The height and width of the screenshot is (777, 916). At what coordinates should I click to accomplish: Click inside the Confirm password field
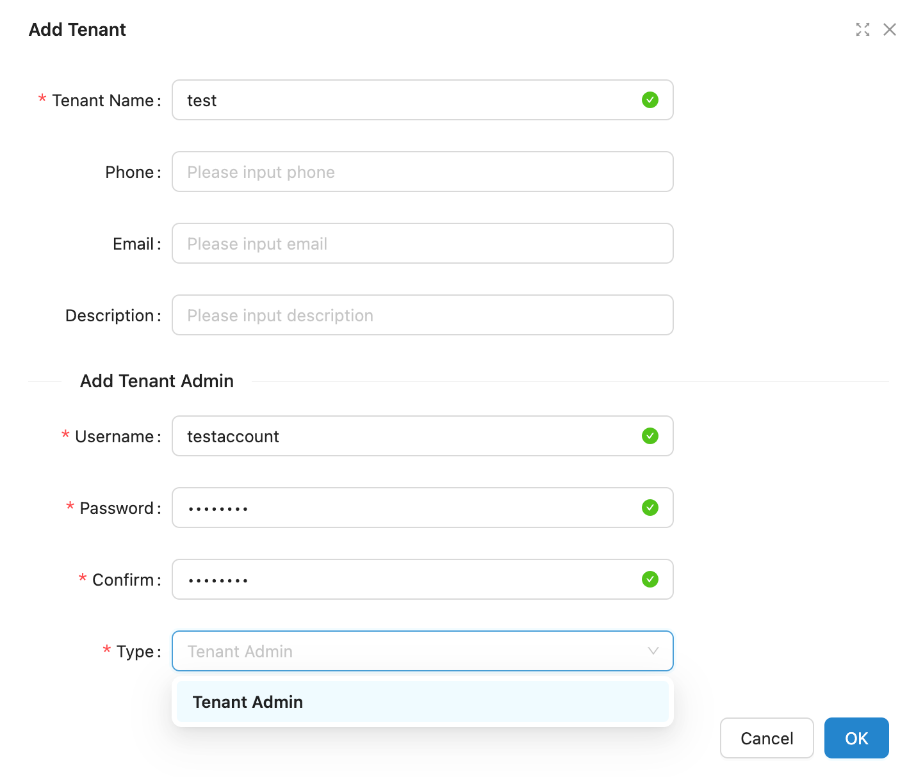(x=410, y=579)
